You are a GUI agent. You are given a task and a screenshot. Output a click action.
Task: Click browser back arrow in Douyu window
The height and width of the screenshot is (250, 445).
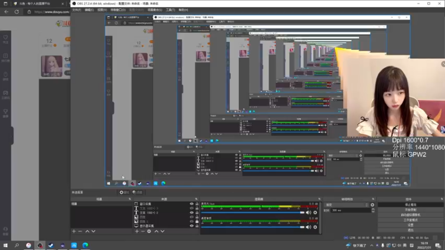[x=7, y=12]
